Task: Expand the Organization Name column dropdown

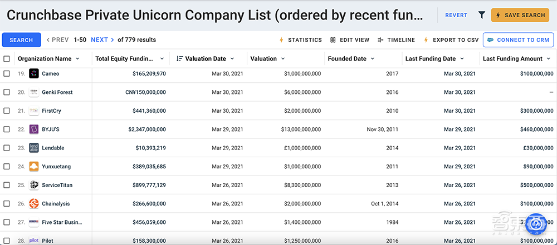Action: pyautogui.click(x=77, y=59)
